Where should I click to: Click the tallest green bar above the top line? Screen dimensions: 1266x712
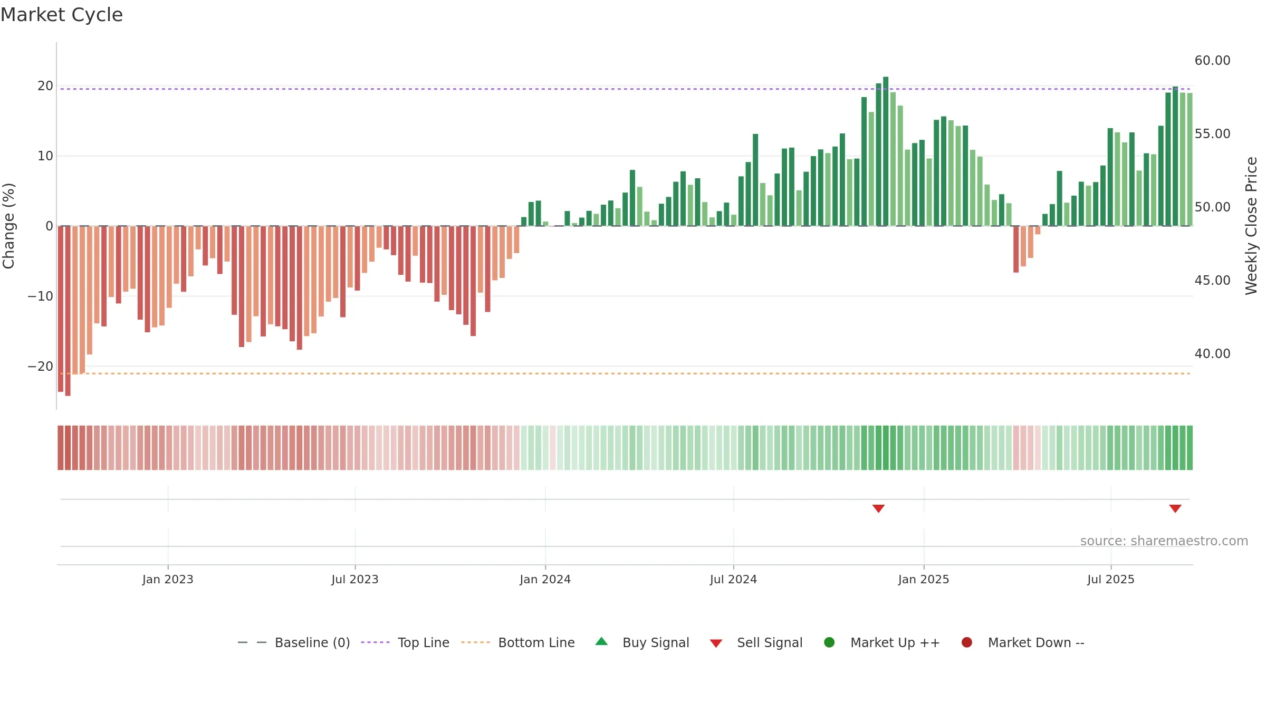pyautogui.click(x=886, y=151)
